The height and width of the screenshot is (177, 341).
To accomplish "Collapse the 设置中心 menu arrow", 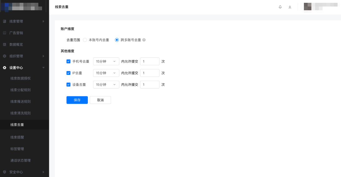I will click(44, 68).
